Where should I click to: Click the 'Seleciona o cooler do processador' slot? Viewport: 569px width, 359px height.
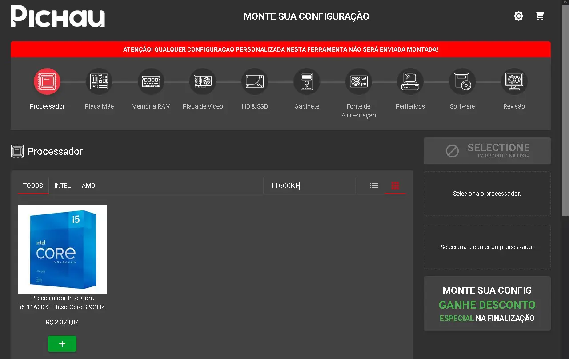click(487, 247)
